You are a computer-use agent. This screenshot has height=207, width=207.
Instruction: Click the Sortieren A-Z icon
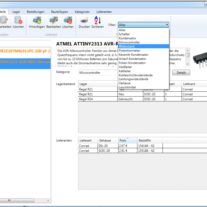click(98, 20)
